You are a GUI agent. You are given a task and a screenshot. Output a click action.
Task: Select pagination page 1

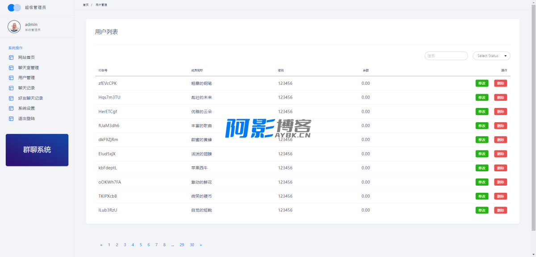[x=109, y=245]
